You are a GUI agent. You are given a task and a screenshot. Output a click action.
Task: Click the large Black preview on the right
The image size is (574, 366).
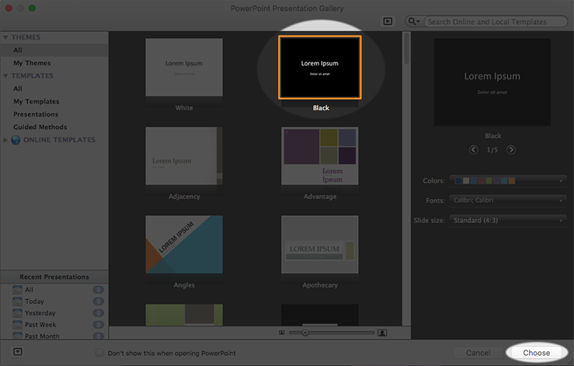click(x=492, y=82)
